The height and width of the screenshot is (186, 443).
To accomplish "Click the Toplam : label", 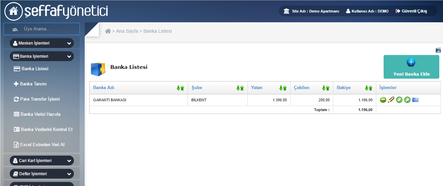I will pyautogui.click(x=322, y=110).
